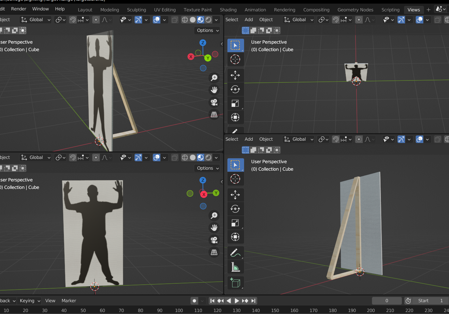
Task: Click the pan hand in bottom-left viewport
Action: (214, 228)
